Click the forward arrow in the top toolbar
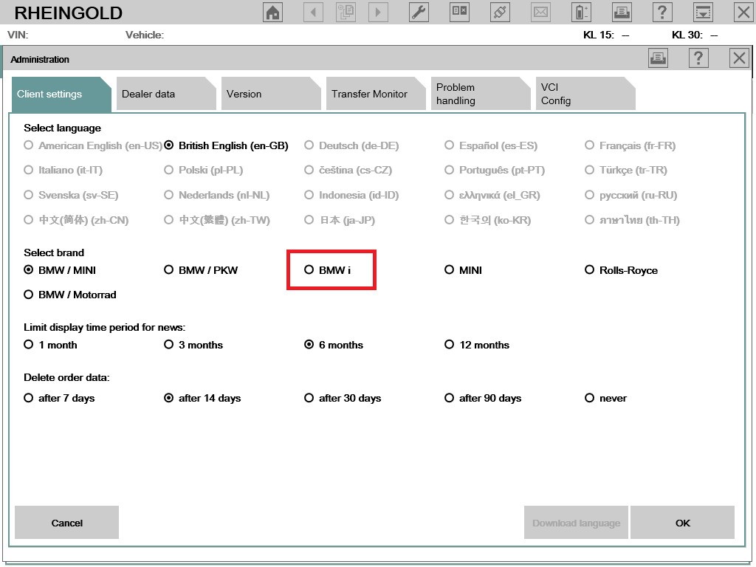 point(378,13)
